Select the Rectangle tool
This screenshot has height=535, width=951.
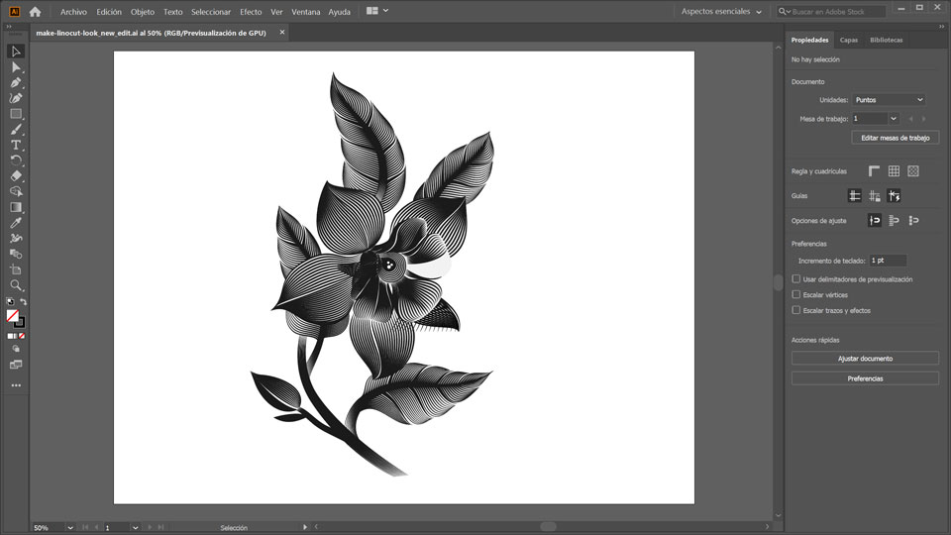tap(16, 114)
